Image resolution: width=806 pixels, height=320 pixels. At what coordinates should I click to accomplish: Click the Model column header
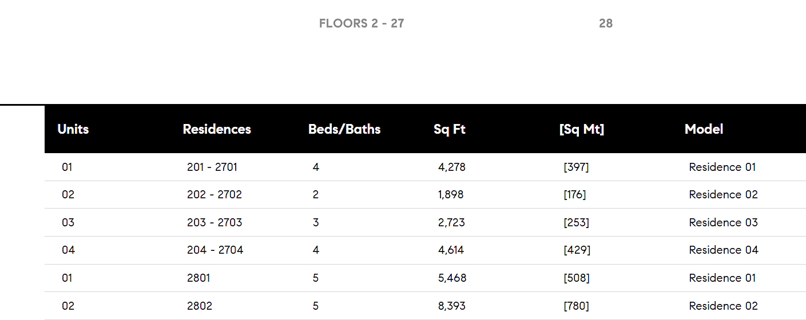(x=704, y=129)
